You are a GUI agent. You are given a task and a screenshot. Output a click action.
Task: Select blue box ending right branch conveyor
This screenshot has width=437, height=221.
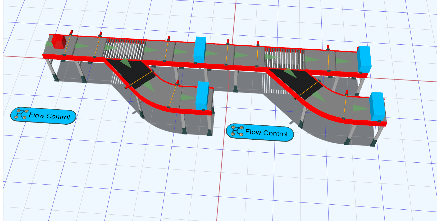coord(377,106)
